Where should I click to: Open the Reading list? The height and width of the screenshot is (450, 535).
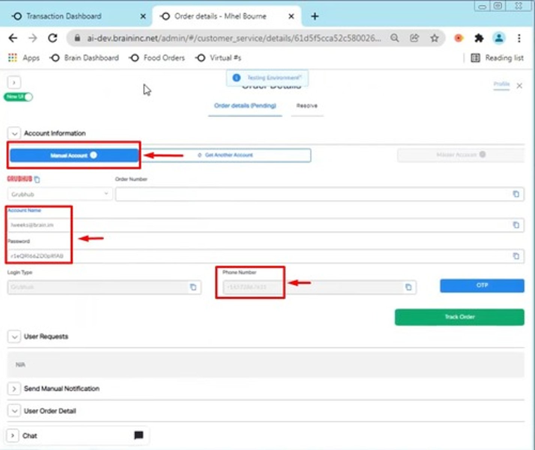tap(497, 58)
